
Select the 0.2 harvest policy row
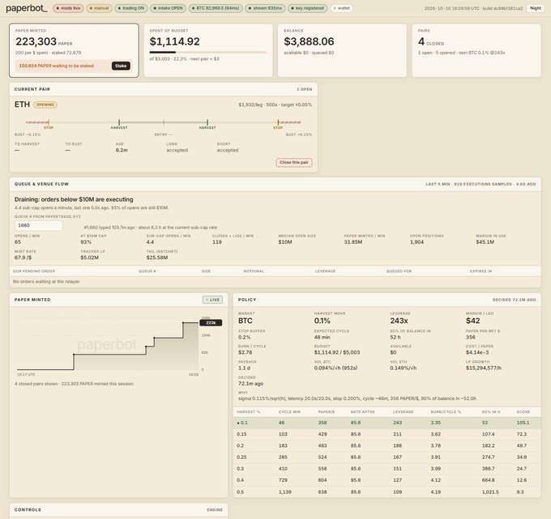click(387, 445)
